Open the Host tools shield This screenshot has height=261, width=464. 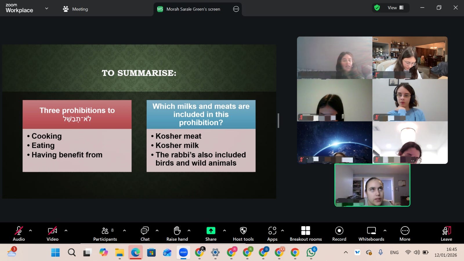[243, 231]
